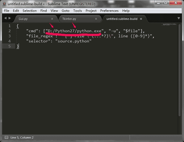Open the Find menu
184x142 pixels.
(44, 11)
